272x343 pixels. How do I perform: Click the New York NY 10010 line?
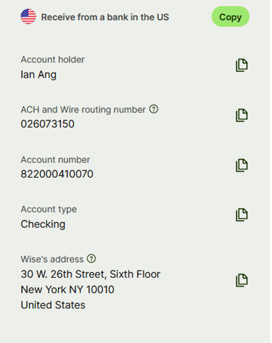pyautogui.click(x=67, y=289)
